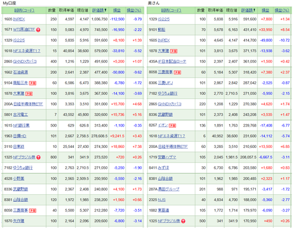Open the 商船三井 stock link
Screen dimensions: 293x228
pos(21,83)
